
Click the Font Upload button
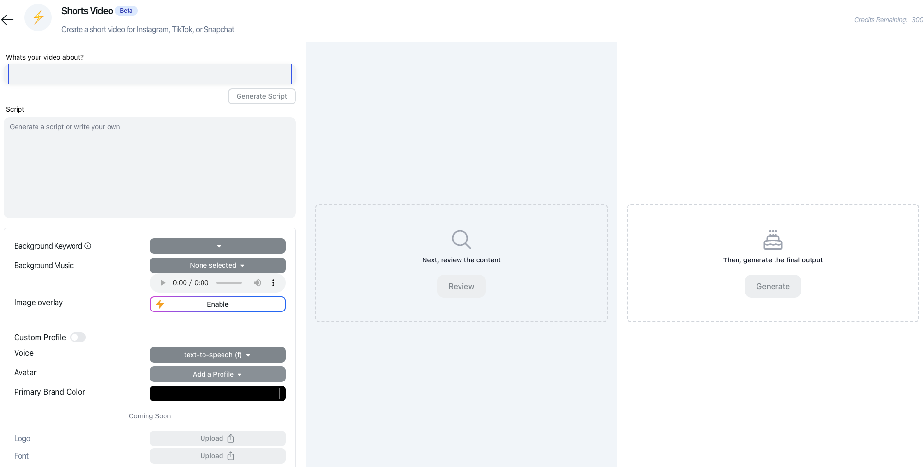pos(218,456)
